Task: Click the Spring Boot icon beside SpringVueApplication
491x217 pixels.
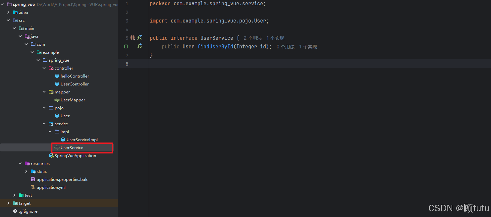Action: [51, 155]
